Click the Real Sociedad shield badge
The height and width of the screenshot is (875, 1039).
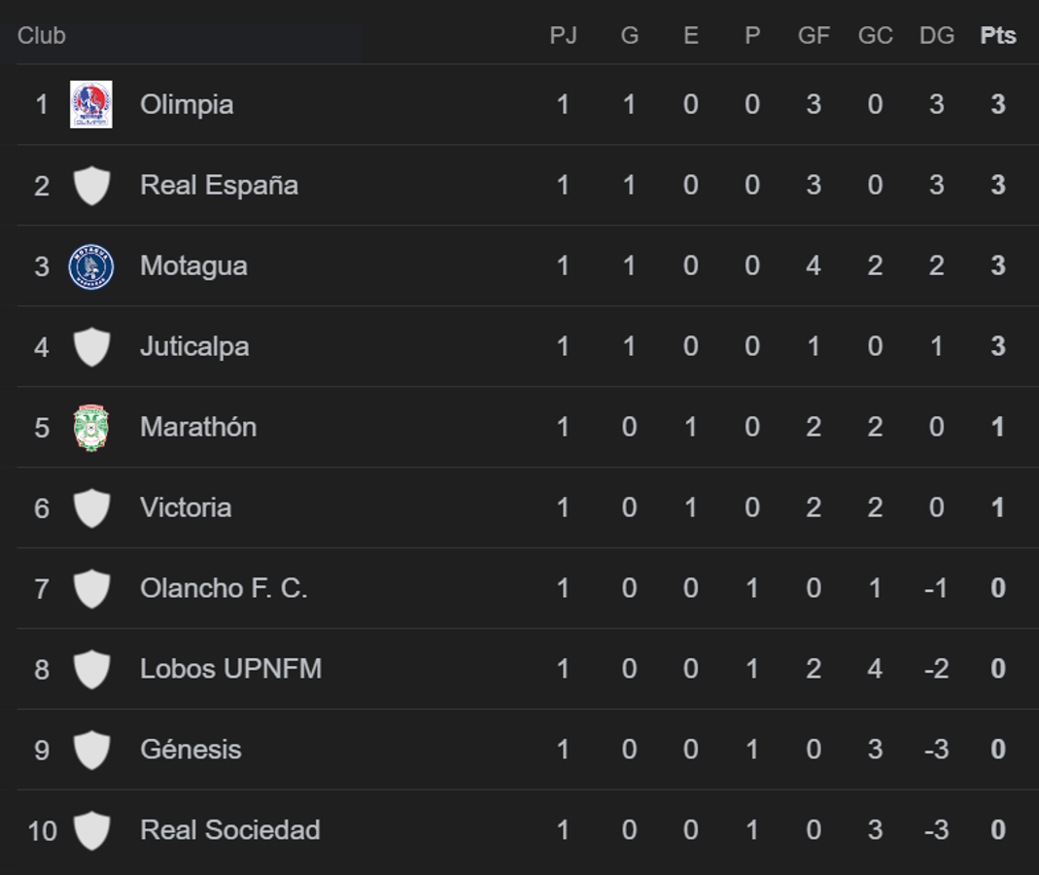pos(92,830)
